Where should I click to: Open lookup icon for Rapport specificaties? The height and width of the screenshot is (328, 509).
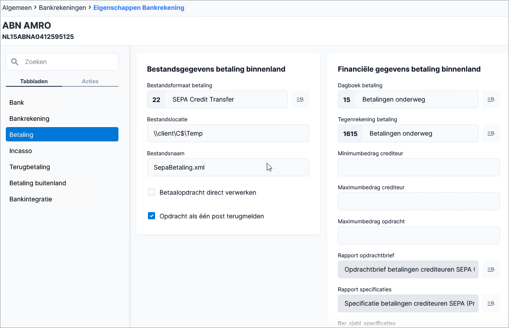coord(491,304)
